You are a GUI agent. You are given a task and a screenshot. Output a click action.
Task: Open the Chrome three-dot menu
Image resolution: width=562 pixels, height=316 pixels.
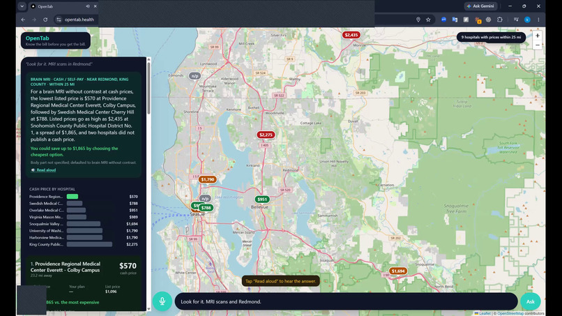[x=538, y=20]
